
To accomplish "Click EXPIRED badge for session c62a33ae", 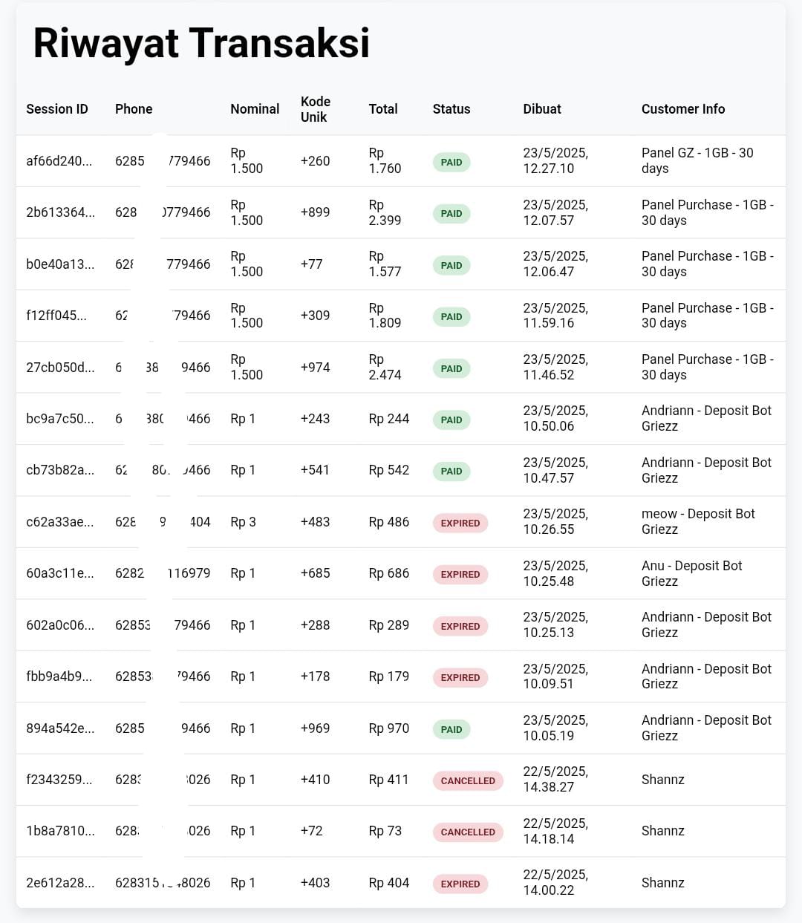I will (x=460, y=523).
